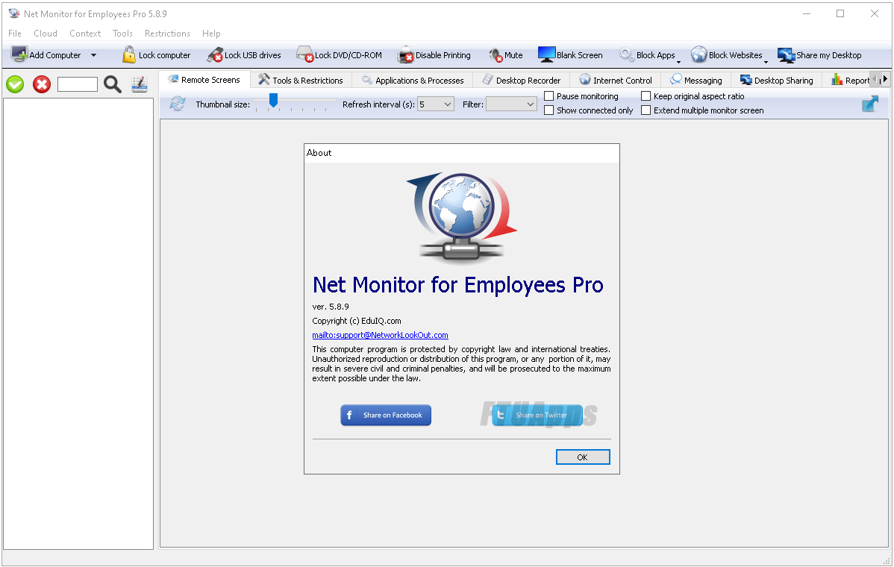
Task: Click the Lock USB drives icon
Action: 215,54
